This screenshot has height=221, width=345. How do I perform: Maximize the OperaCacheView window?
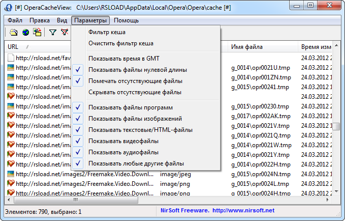pos(310,5)
